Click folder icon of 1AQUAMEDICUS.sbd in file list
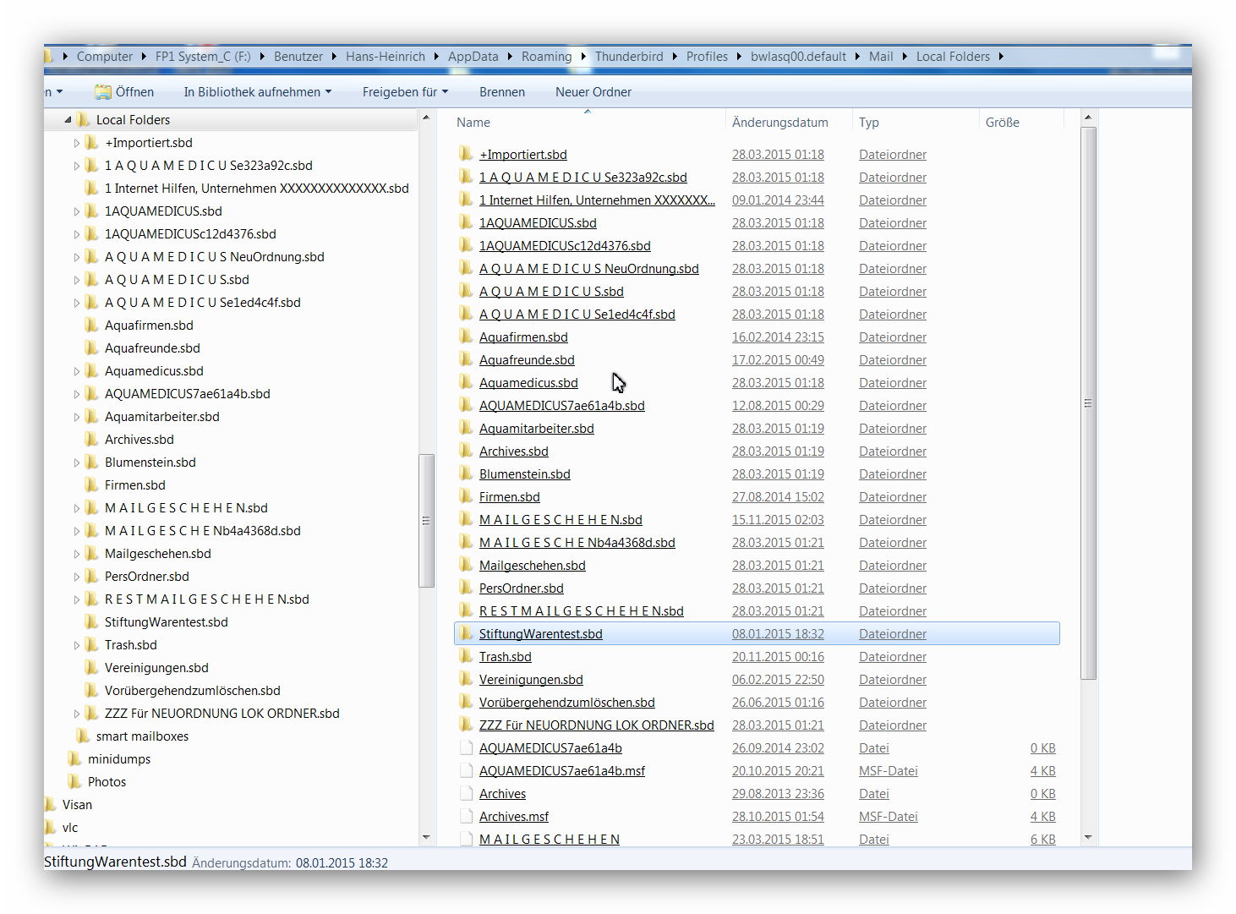This screenshot has height=914, width=1236. (x=466, y=222)
